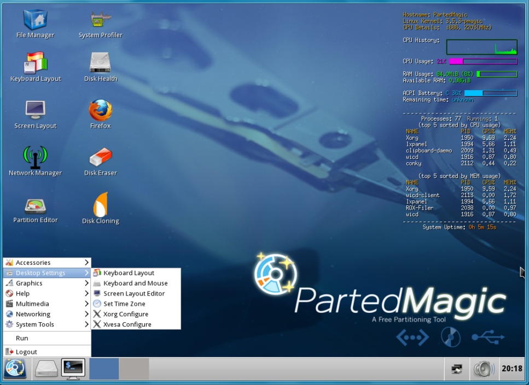Select Keyboard Layout in Desktop Settings submenu
529x385 pixels.
(x=136, y=273)
